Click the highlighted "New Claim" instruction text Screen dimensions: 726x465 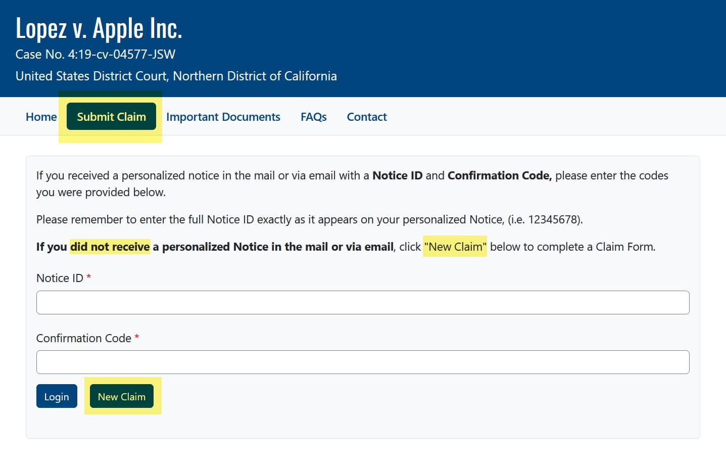[x=455, y=247]
